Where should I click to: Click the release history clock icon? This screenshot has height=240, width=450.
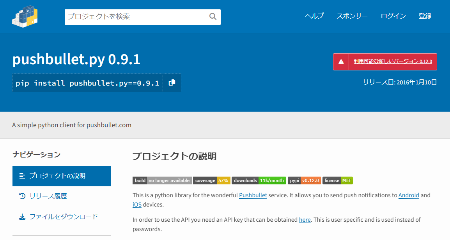pyautogui.click(x=22, y=196)
